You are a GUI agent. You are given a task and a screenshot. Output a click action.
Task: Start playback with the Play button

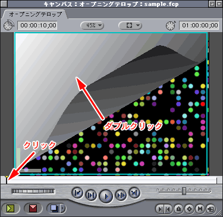pos(106,196)
